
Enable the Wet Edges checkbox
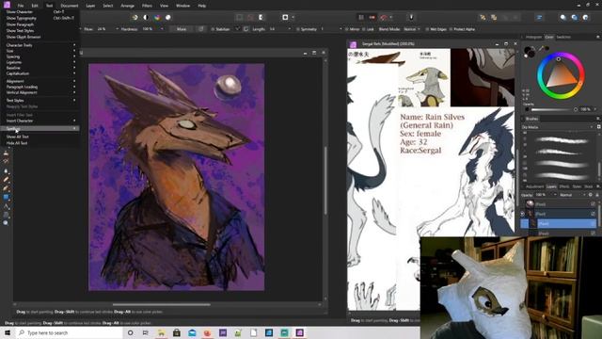coord(427,29)
